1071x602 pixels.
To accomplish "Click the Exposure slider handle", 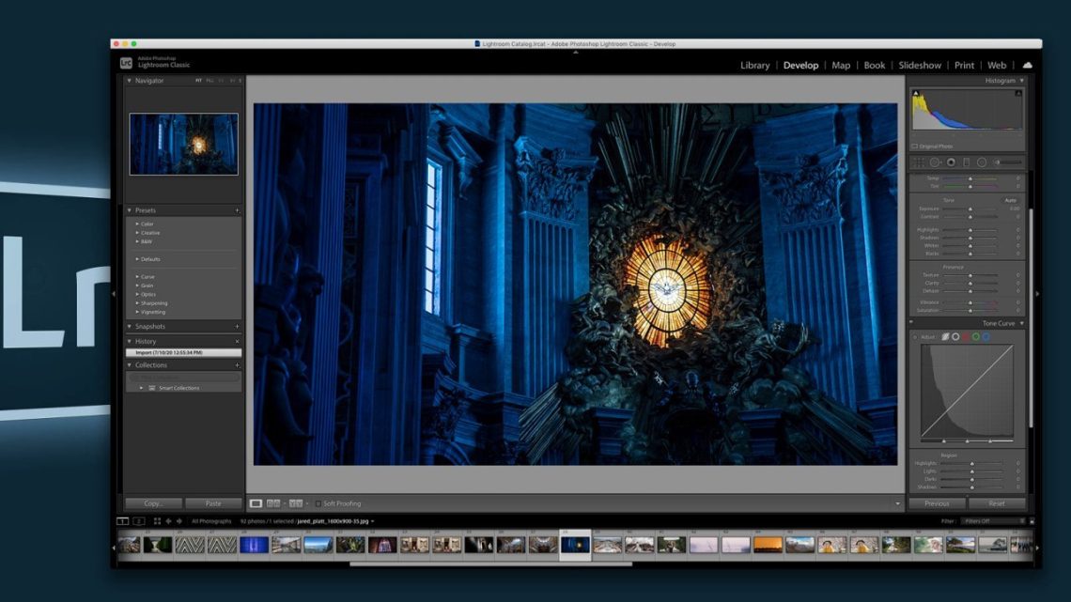I will 970,208.
